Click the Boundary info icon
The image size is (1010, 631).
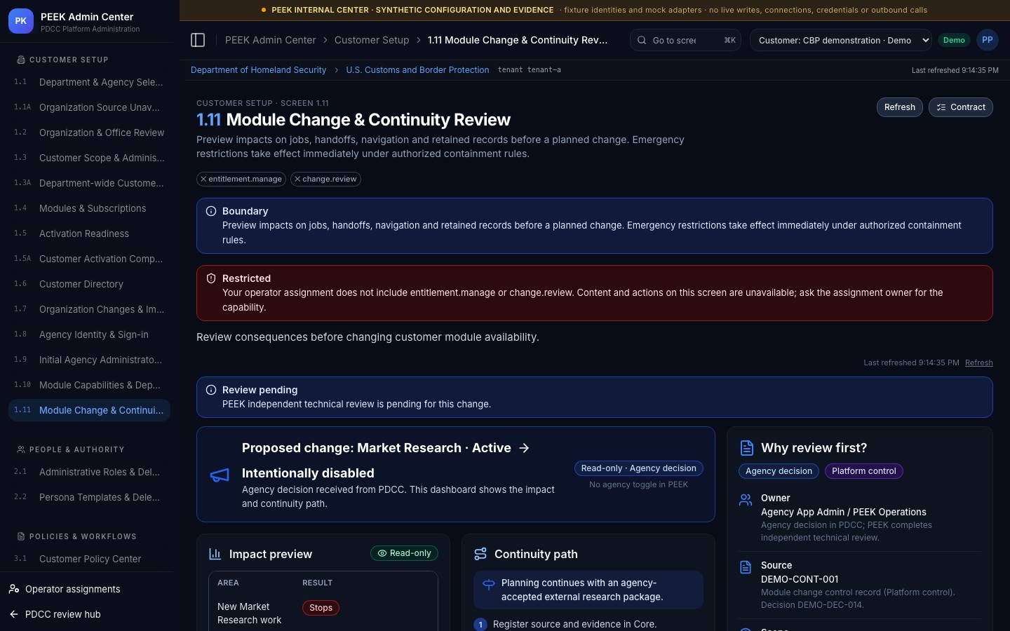[x=211, y=211]
